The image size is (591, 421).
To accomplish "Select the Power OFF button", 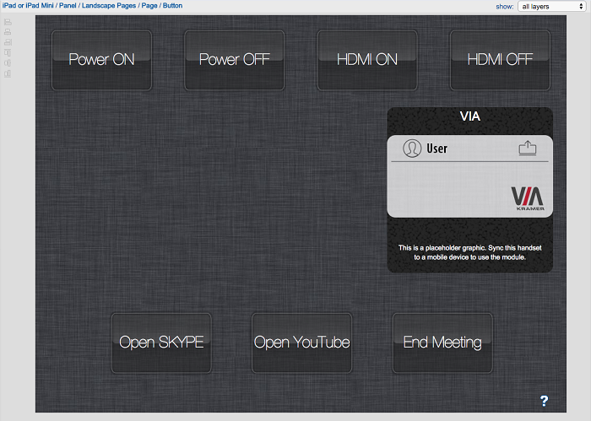I will point(235,60).
